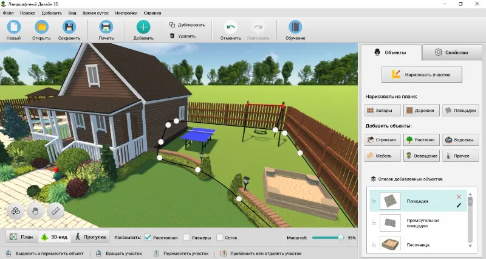The height and width of the screenshot is (259, 486).
Task: Add objects from Прочее
Action: point(460,156)
